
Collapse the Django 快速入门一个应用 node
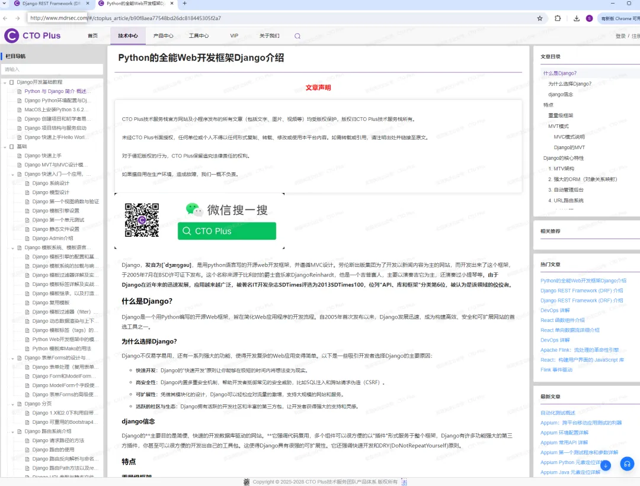pos(12,175)
